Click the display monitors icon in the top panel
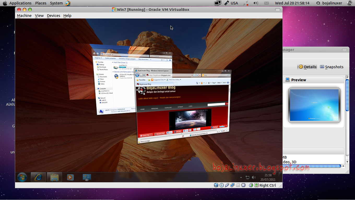Image resolution: width=355 pixels, height=200 pixels. (x=217, y=3)
